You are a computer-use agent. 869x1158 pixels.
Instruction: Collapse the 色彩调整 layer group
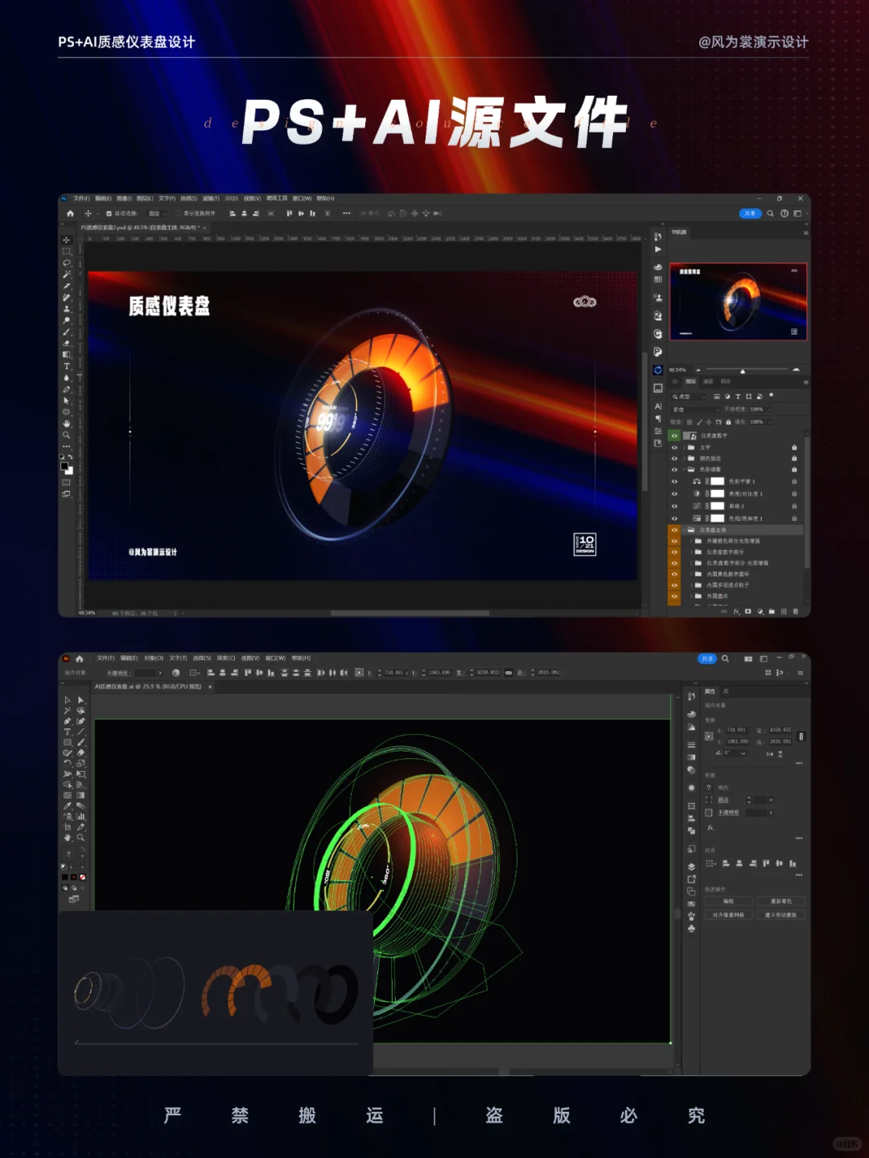tap(684, 469)
